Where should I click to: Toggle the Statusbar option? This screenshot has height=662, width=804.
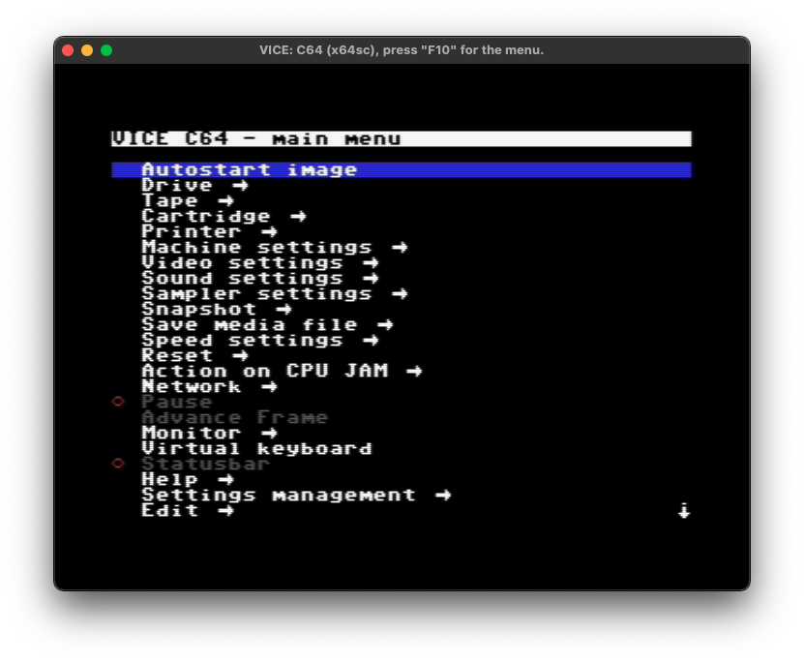[205, 465]
